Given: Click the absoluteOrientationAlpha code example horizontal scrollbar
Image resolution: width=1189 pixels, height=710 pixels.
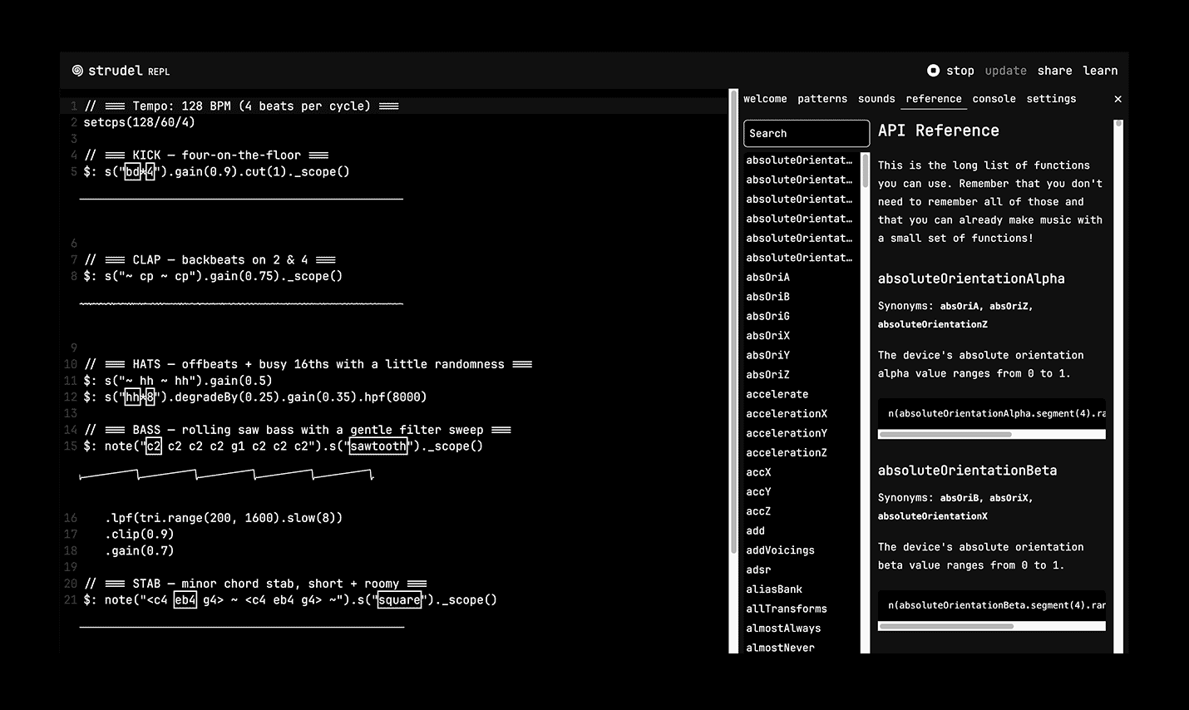Looking at the screenshot, I should pos(945,434).
